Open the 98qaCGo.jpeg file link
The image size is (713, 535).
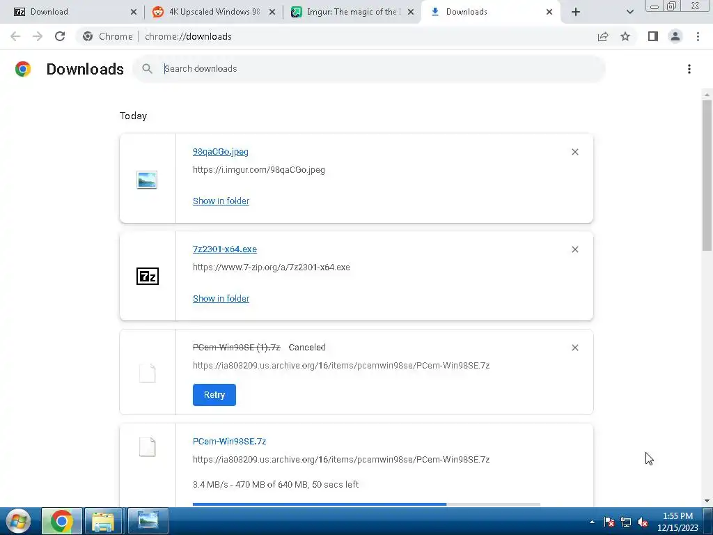point(221,151)
